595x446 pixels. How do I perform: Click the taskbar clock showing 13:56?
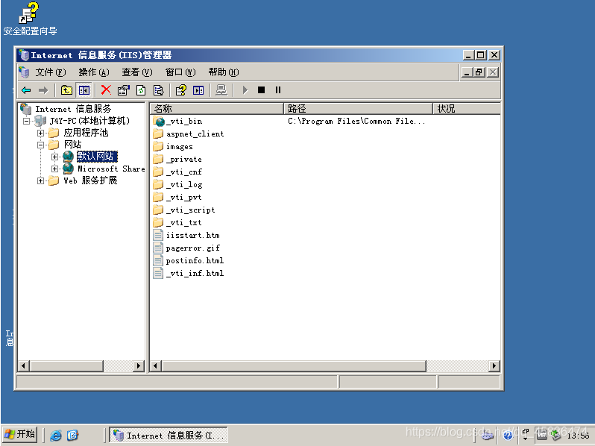(x=578, y=436)
